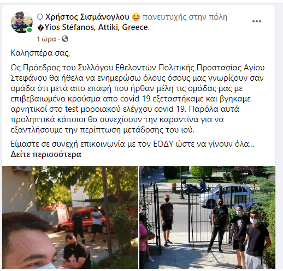Open Χρήστος Σισμάνογλου profile avatar picture
This screenshot has height=271, width=283.
tap(22, 22)
